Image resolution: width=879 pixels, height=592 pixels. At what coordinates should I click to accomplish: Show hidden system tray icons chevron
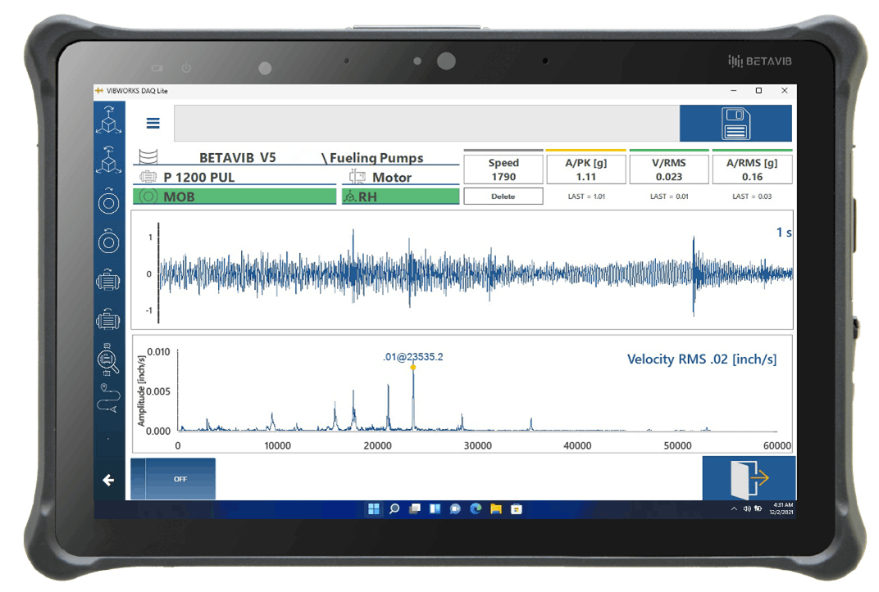(734, 509)
